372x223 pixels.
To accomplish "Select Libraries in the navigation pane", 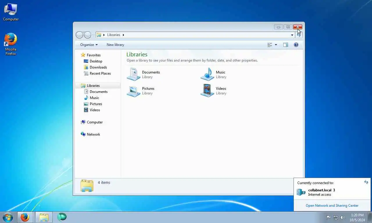I will click(x=93, y=86).
